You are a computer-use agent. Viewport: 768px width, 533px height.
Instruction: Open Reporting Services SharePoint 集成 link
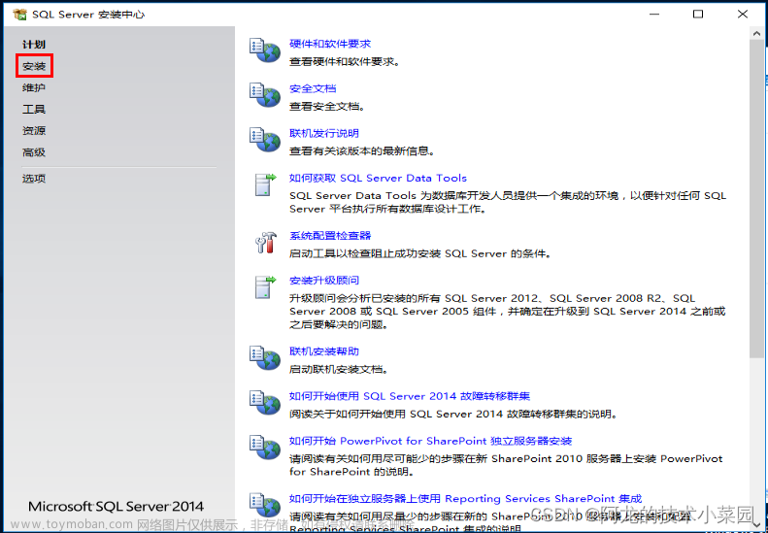[465, 498]
